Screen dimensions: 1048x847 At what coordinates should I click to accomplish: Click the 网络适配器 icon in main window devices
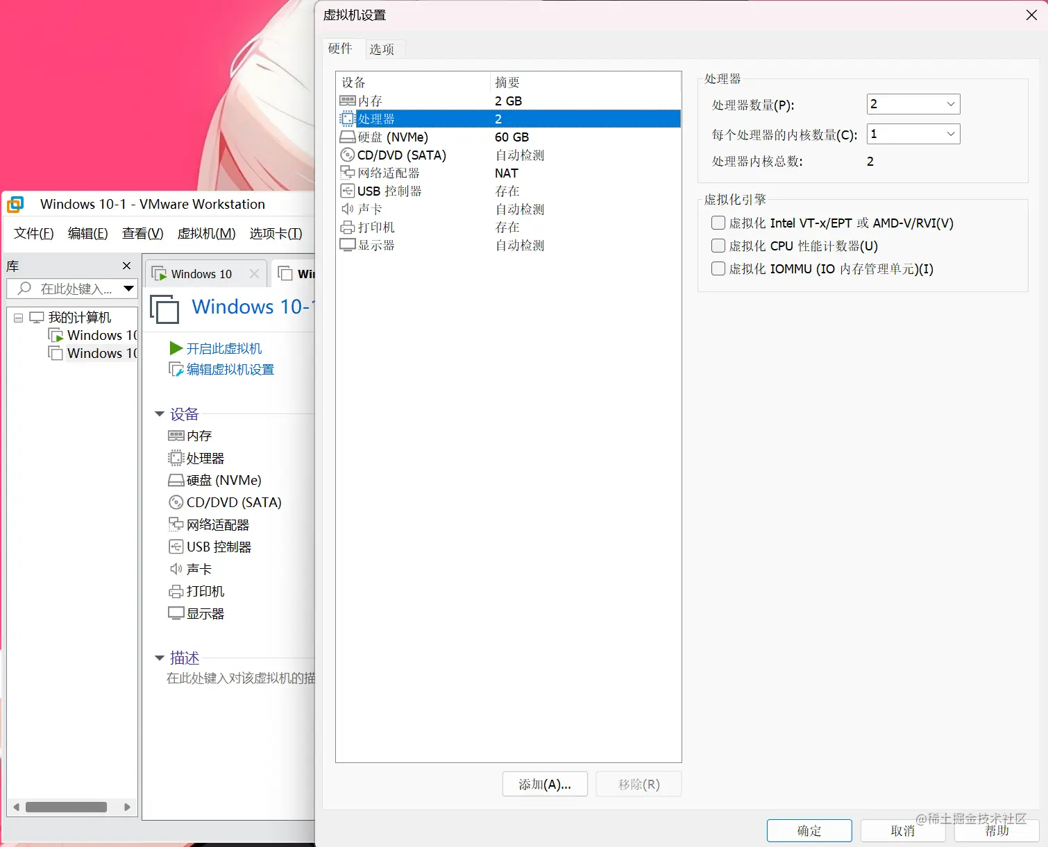point(176,524)
